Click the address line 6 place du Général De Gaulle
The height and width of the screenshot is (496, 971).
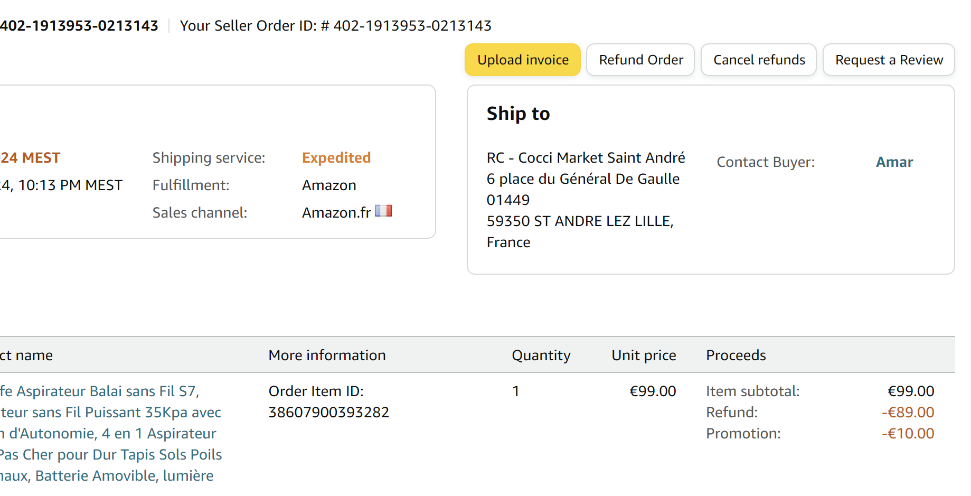[583, 179]
